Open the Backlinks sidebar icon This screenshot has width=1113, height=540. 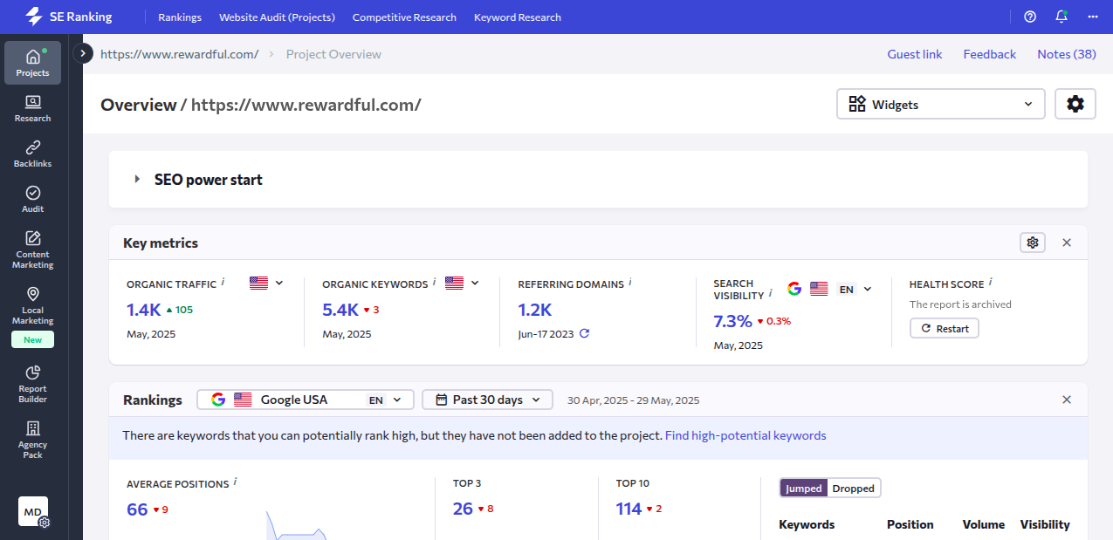point(32,154)
